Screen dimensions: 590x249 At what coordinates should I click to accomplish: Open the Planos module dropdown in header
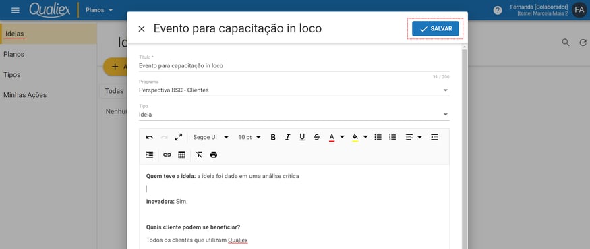click(x=99, y=10)
